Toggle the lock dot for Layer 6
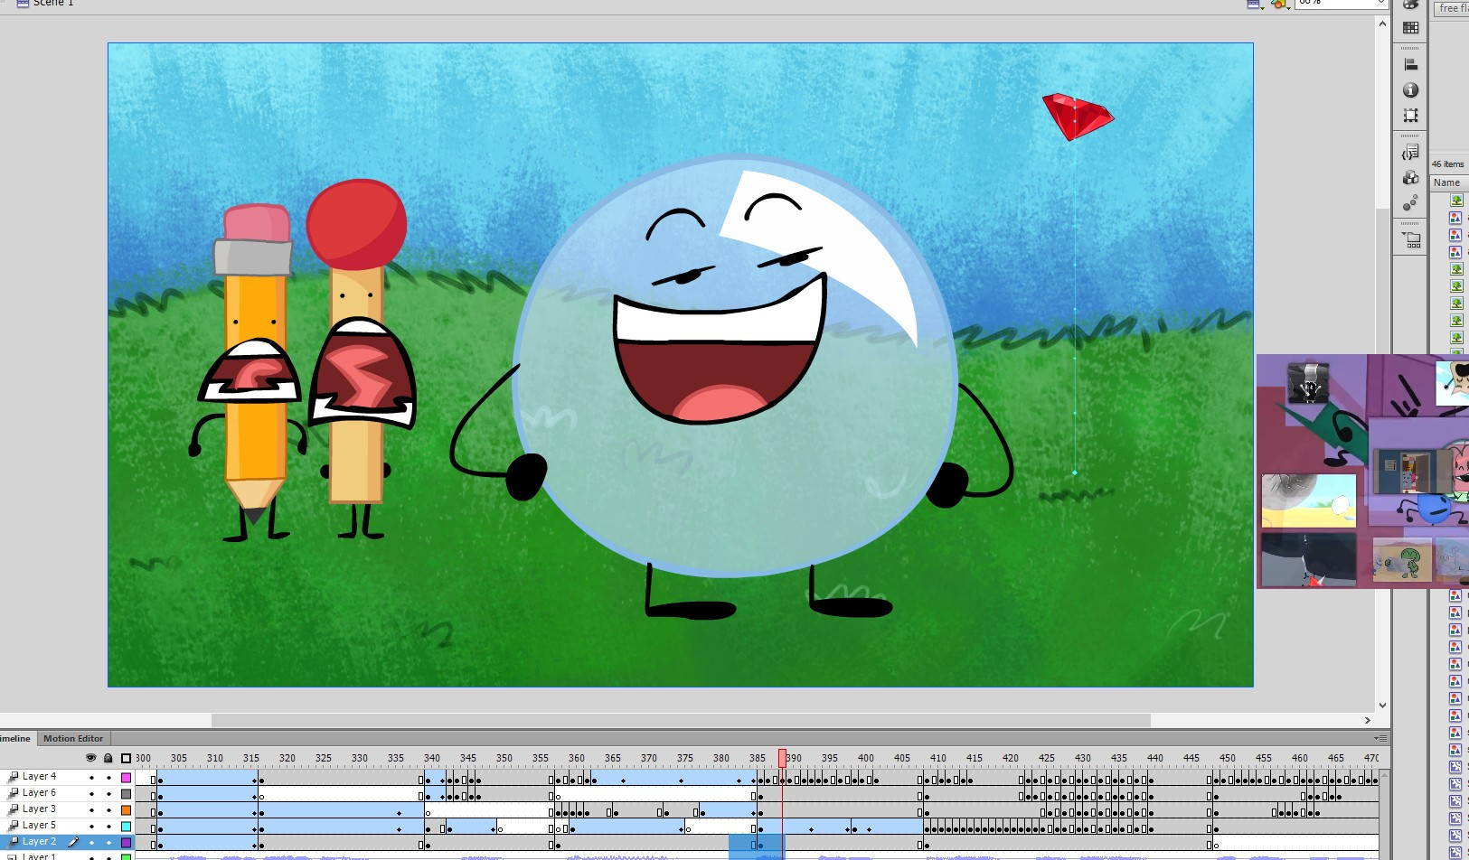This screenshot has height=860, width=1469. click(108, 794)
